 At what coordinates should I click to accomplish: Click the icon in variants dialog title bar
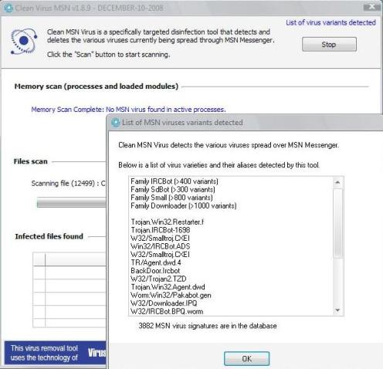[x=116, y=122]
